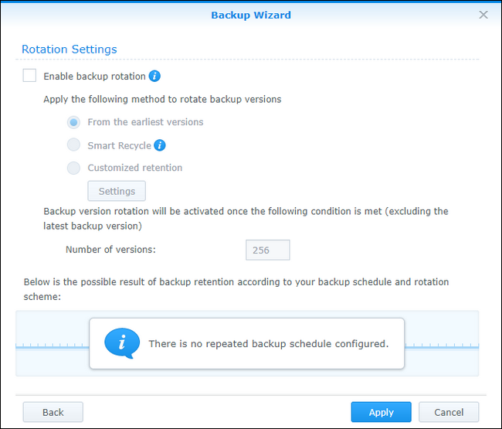Click info icon beside Enable backup rotation
502x429 pixels.
click(154, 76)
